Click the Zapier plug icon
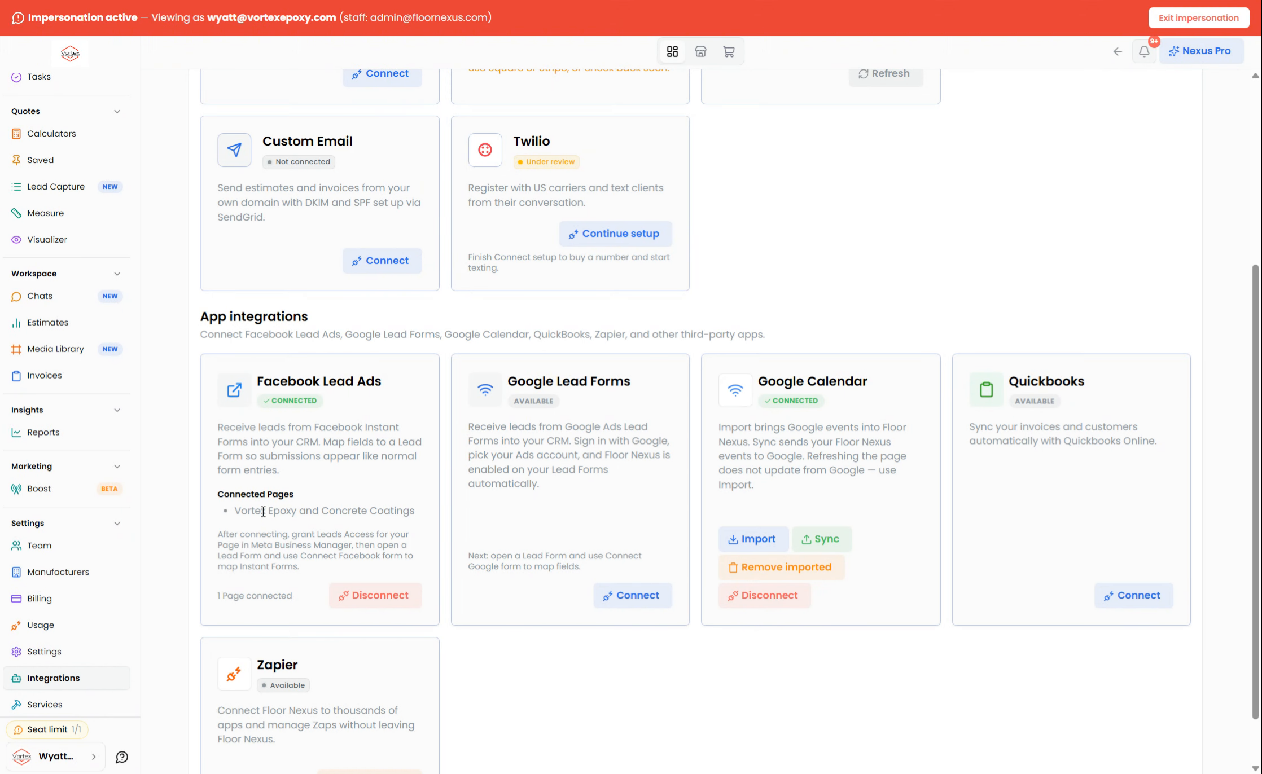1262x774 pixels. pyautogui.click(x=234, y=674)
